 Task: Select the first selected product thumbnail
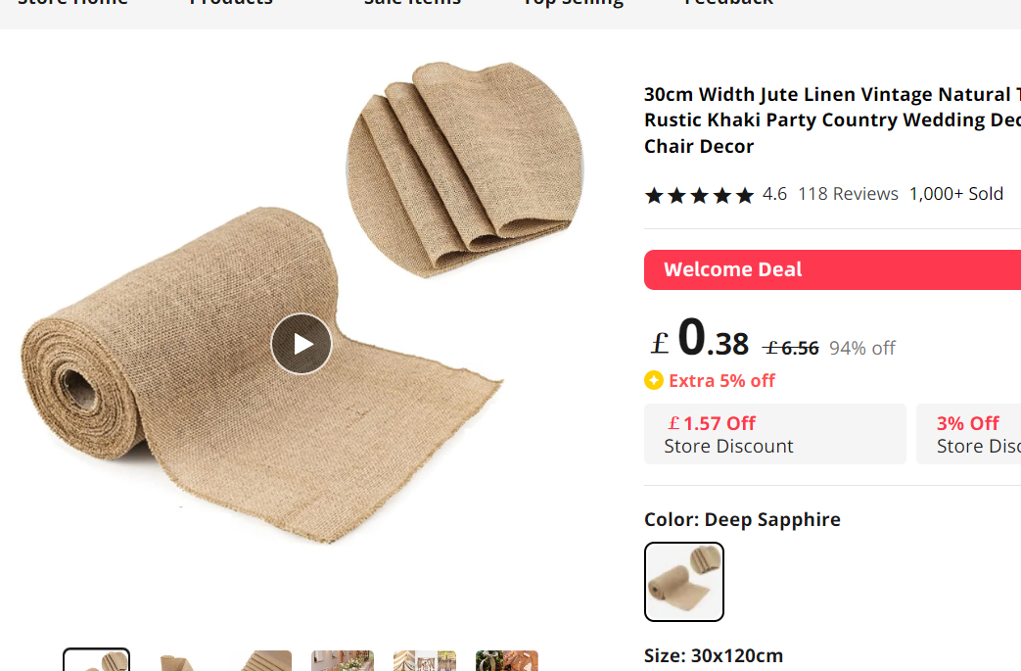click(96, 660)
